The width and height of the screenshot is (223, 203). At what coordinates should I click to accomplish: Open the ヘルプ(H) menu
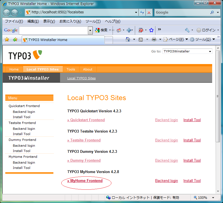pos(113,21)
